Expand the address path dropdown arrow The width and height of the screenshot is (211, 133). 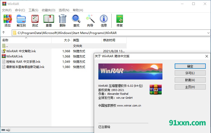pos(208,33)
